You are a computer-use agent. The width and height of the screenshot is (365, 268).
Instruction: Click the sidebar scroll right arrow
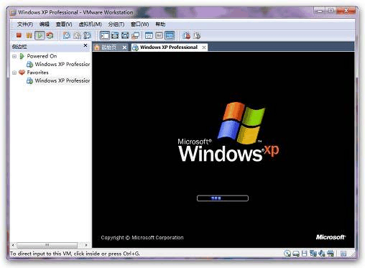pos(86,245)
